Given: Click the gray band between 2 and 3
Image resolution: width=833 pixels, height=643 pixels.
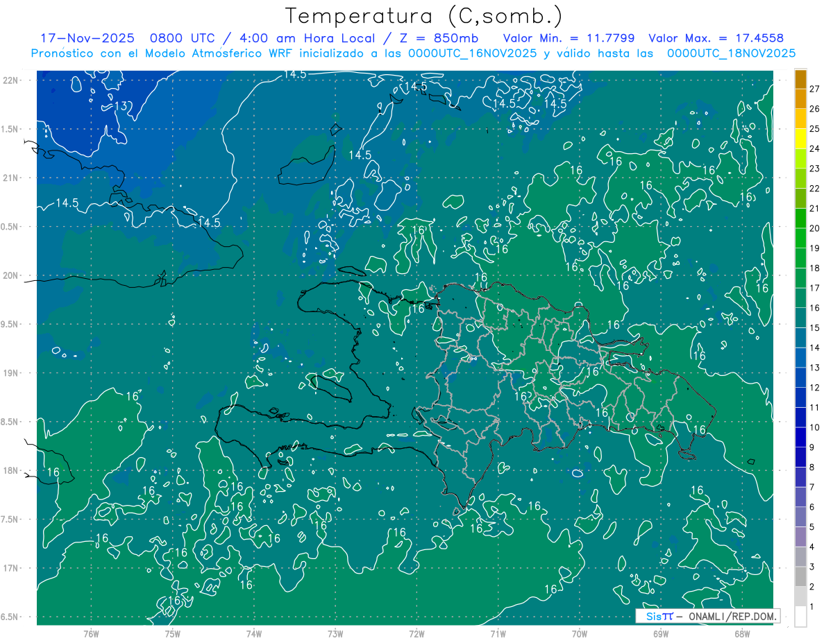Looking at the screenshot, I should 800,576.
